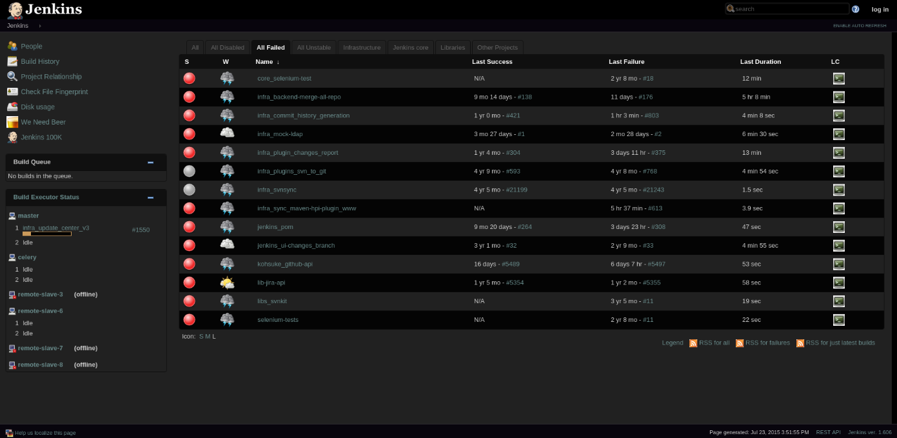Click the RSS for all feed icon
The image size is (897, 438).
[693, 343]
